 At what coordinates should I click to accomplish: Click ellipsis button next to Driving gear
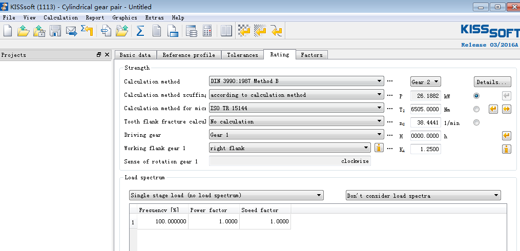[390, 135]
